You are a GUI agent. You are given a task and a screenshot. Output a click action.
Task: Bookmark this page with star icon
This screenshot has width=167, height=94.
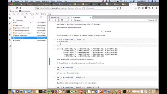coord(121,8)
